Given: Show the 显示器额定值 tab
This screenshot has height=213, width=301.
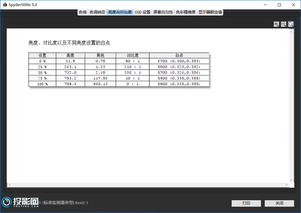Looking at the screenshot, I should [x=210, y=12].
